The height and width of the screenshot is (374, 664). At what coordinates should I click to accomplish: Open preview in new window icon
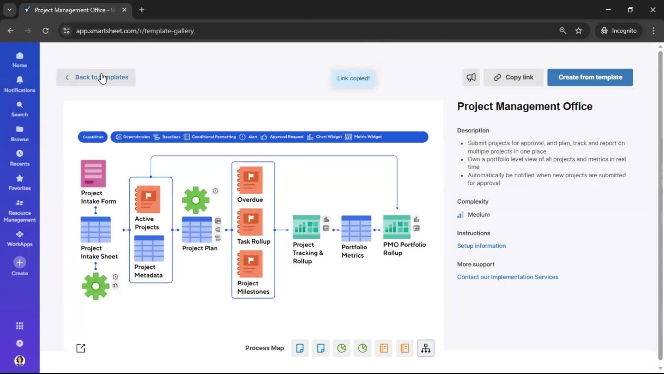[81, 348]
